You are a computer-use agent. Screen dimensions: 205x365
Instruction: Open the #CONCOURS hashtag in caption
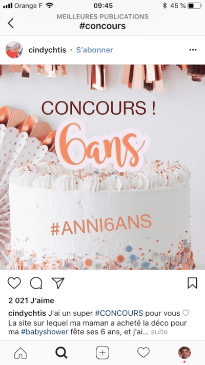pyautogui.click(x=119, y=313)
